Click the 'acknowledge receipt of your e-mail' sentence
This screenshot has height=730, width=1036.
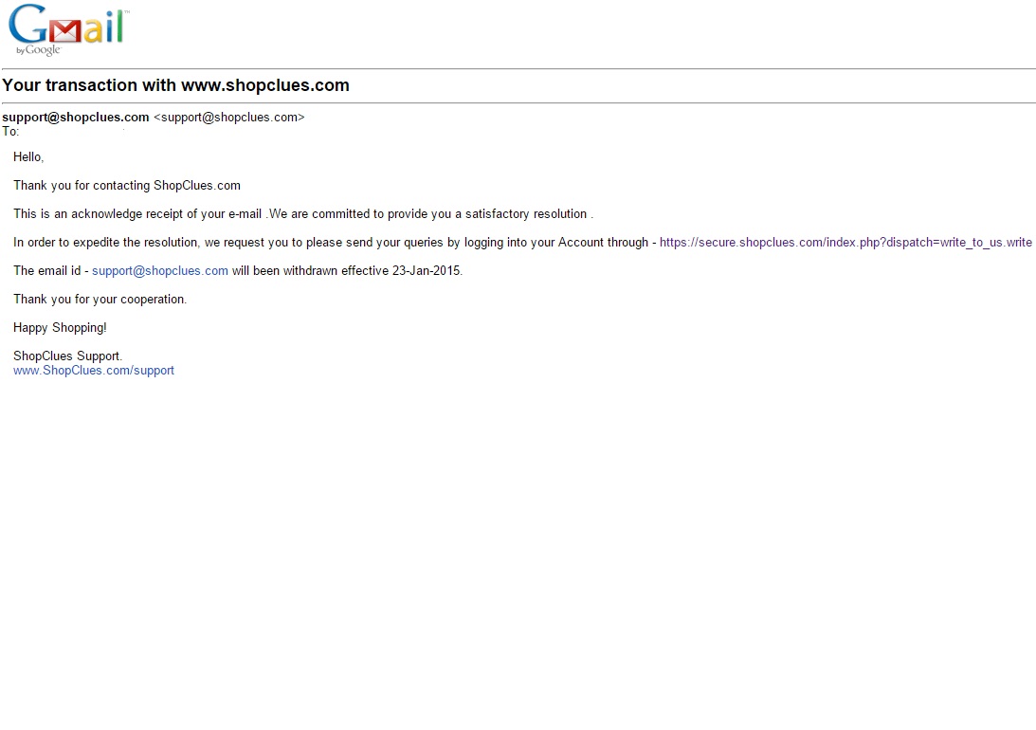pyautogui.click(x=303, y=214)
